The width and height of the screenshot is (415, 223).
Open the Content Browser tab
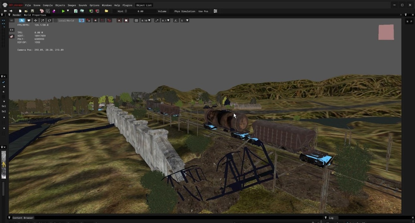[23, 218]
